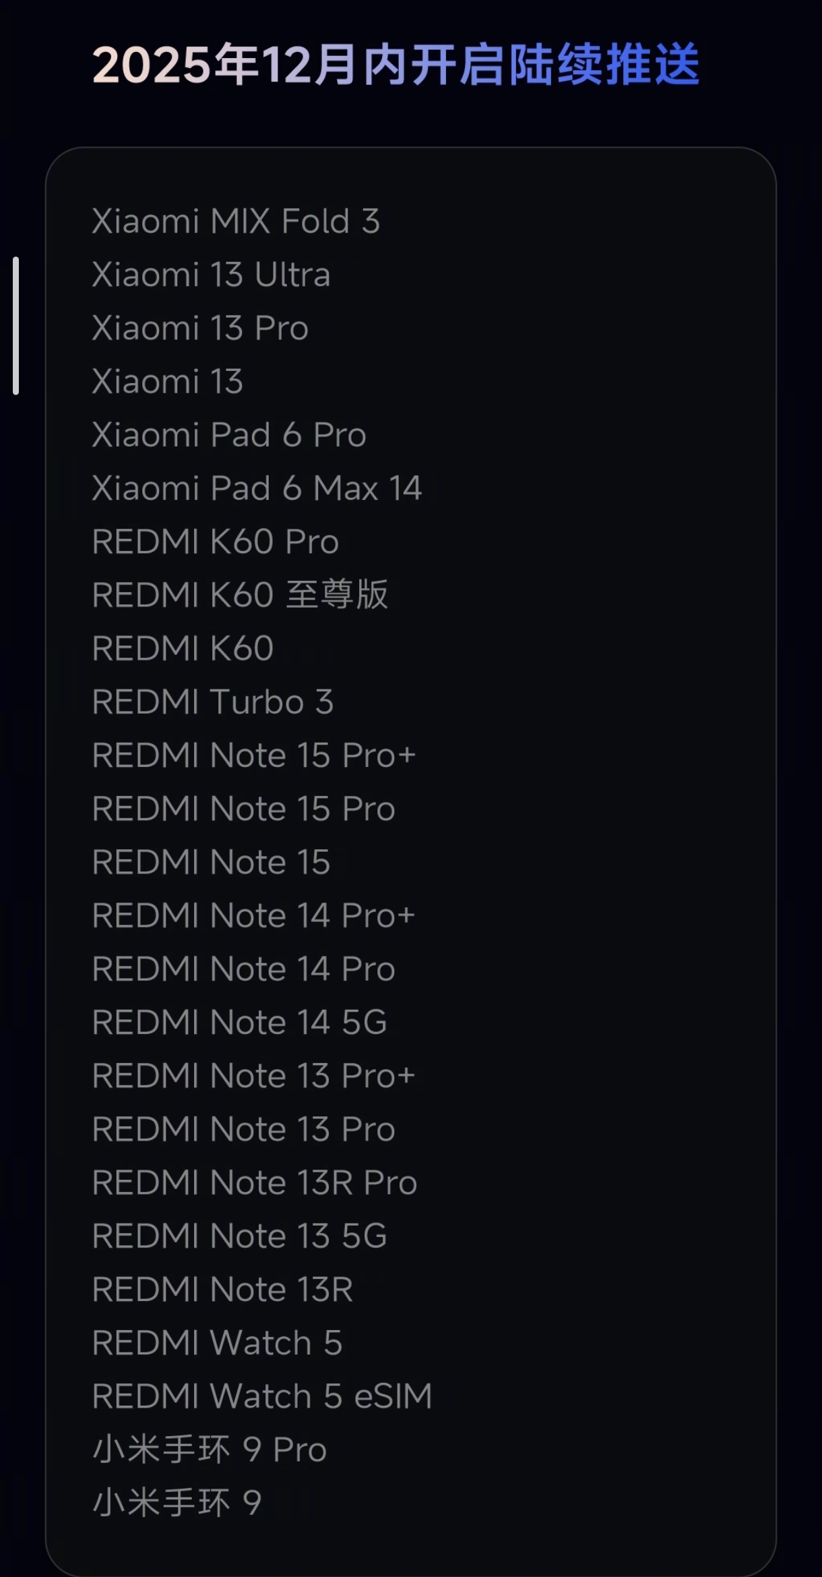The image size is (822, 1577).
Task: Tap 小米手环 9 Pro item
Action: (210, 1450)
